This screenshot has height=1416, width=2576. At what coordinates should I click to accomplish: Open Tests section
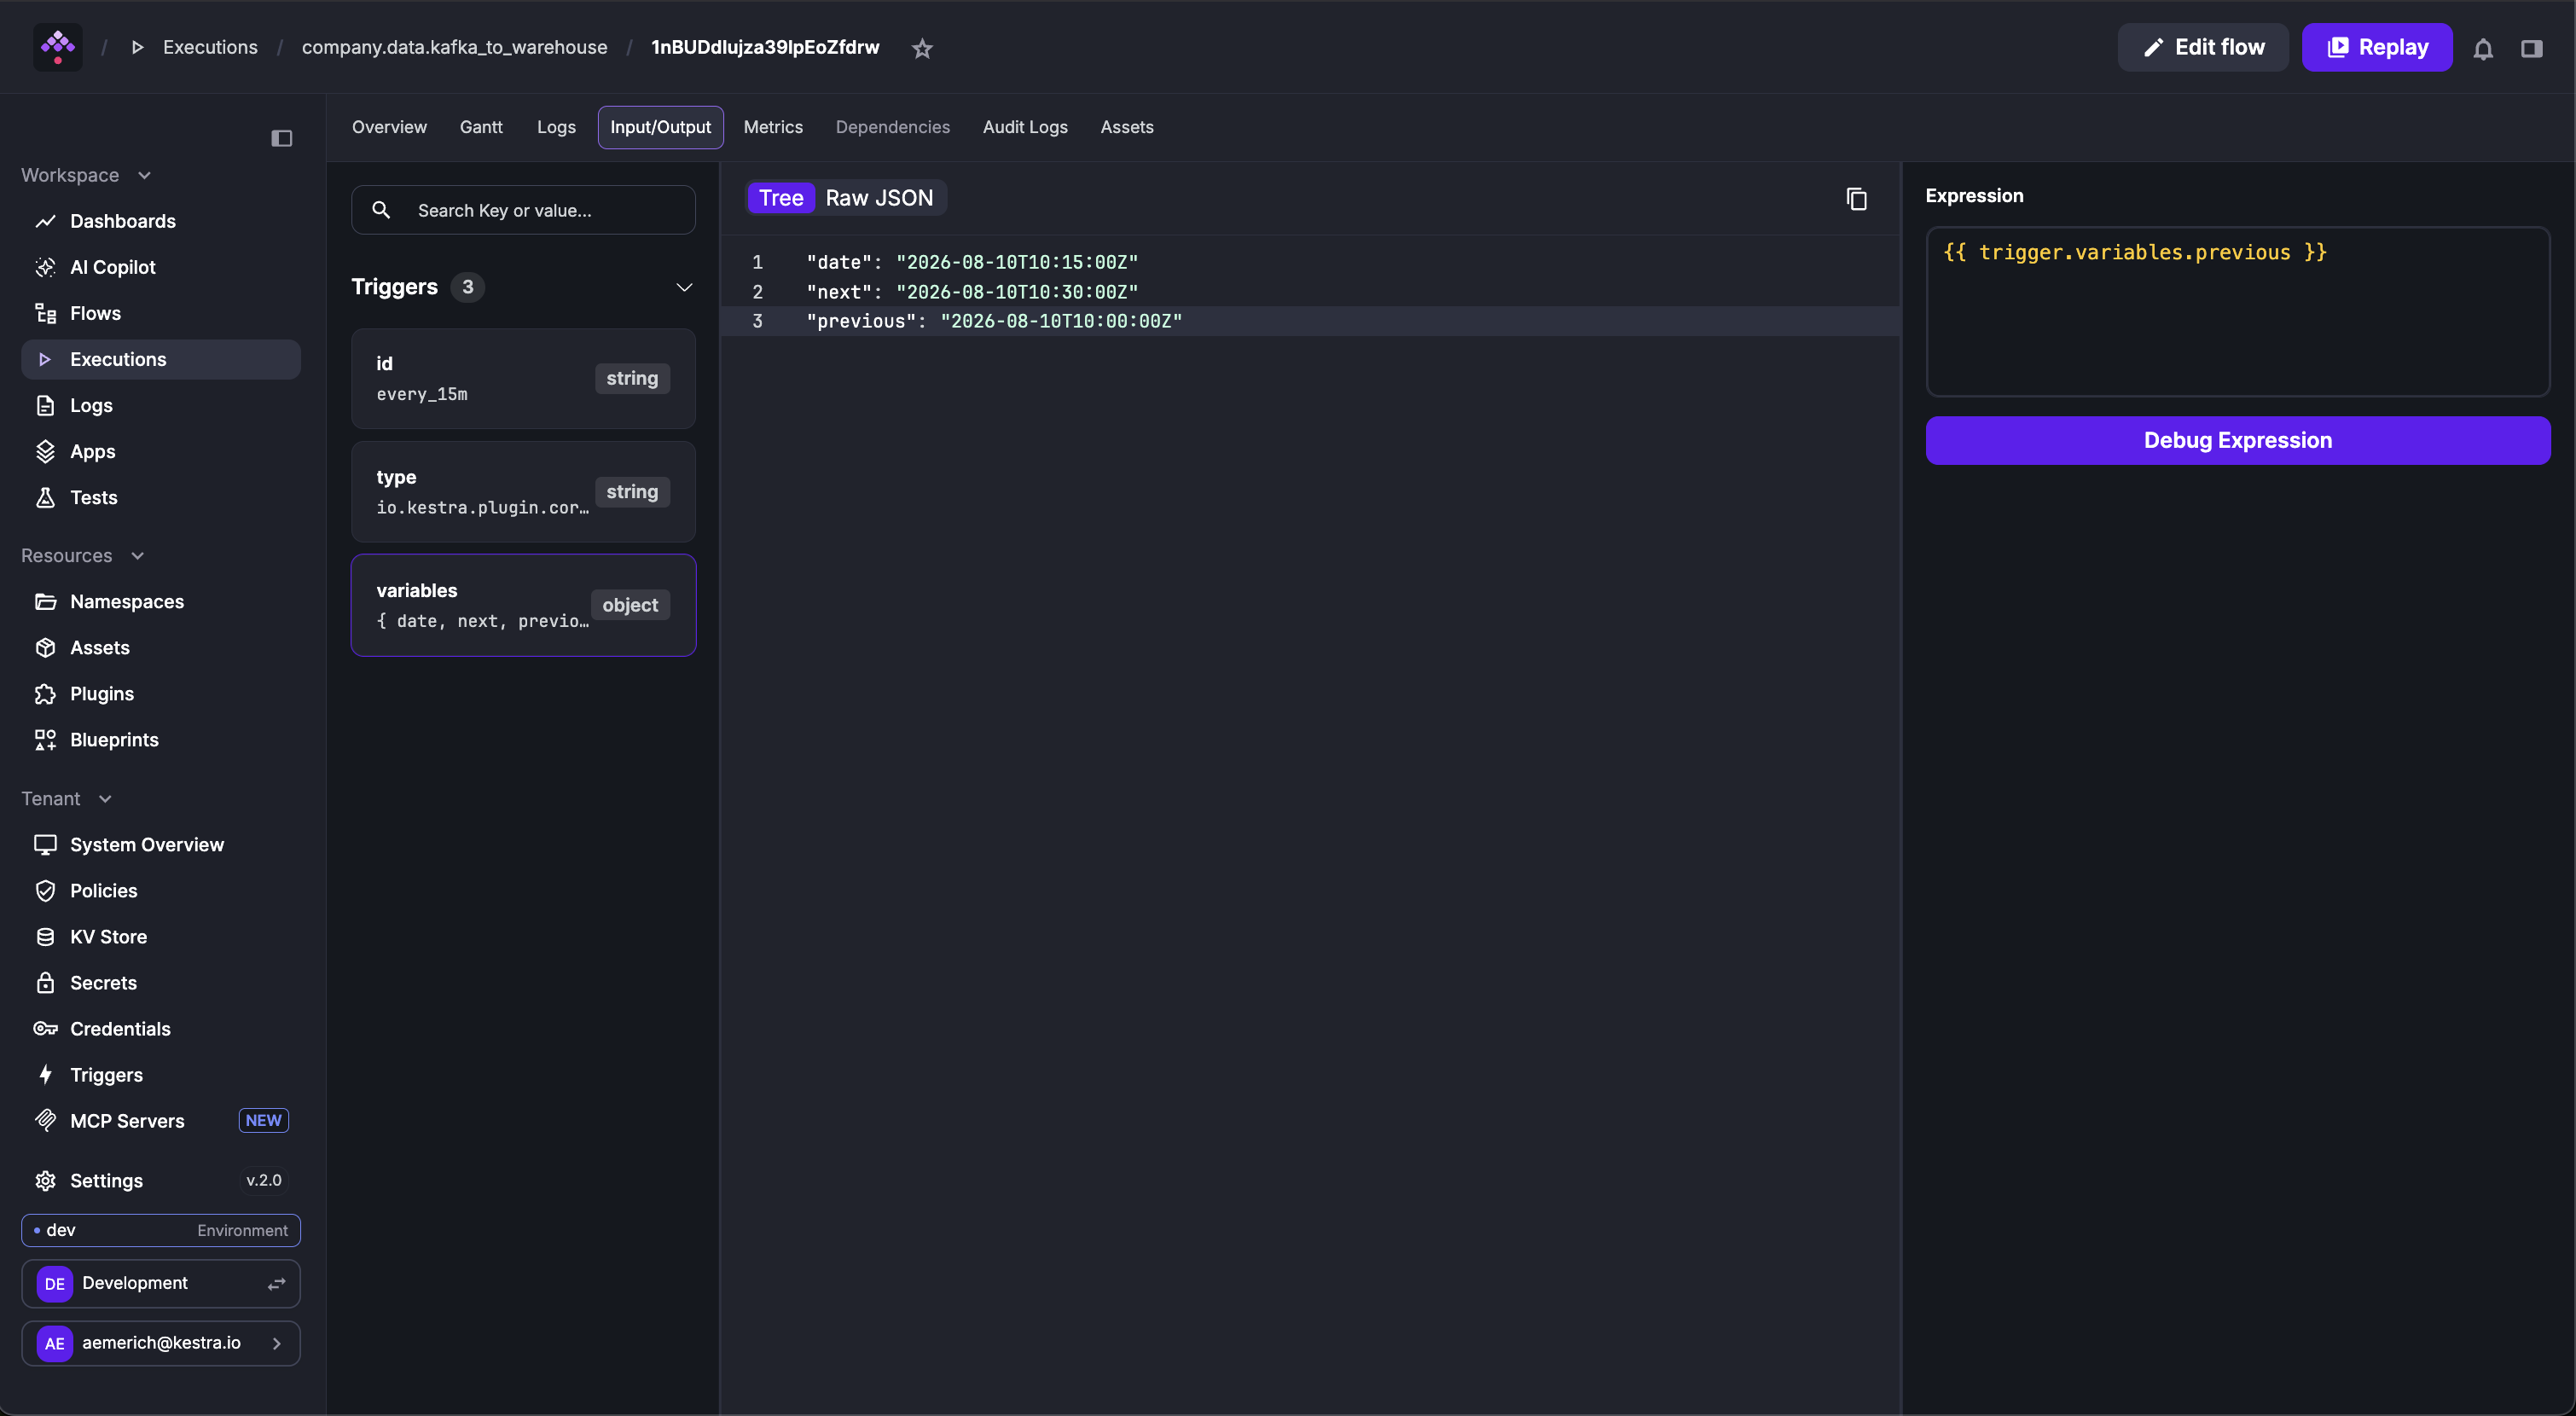pyautogui.click(x=160, y=497)
